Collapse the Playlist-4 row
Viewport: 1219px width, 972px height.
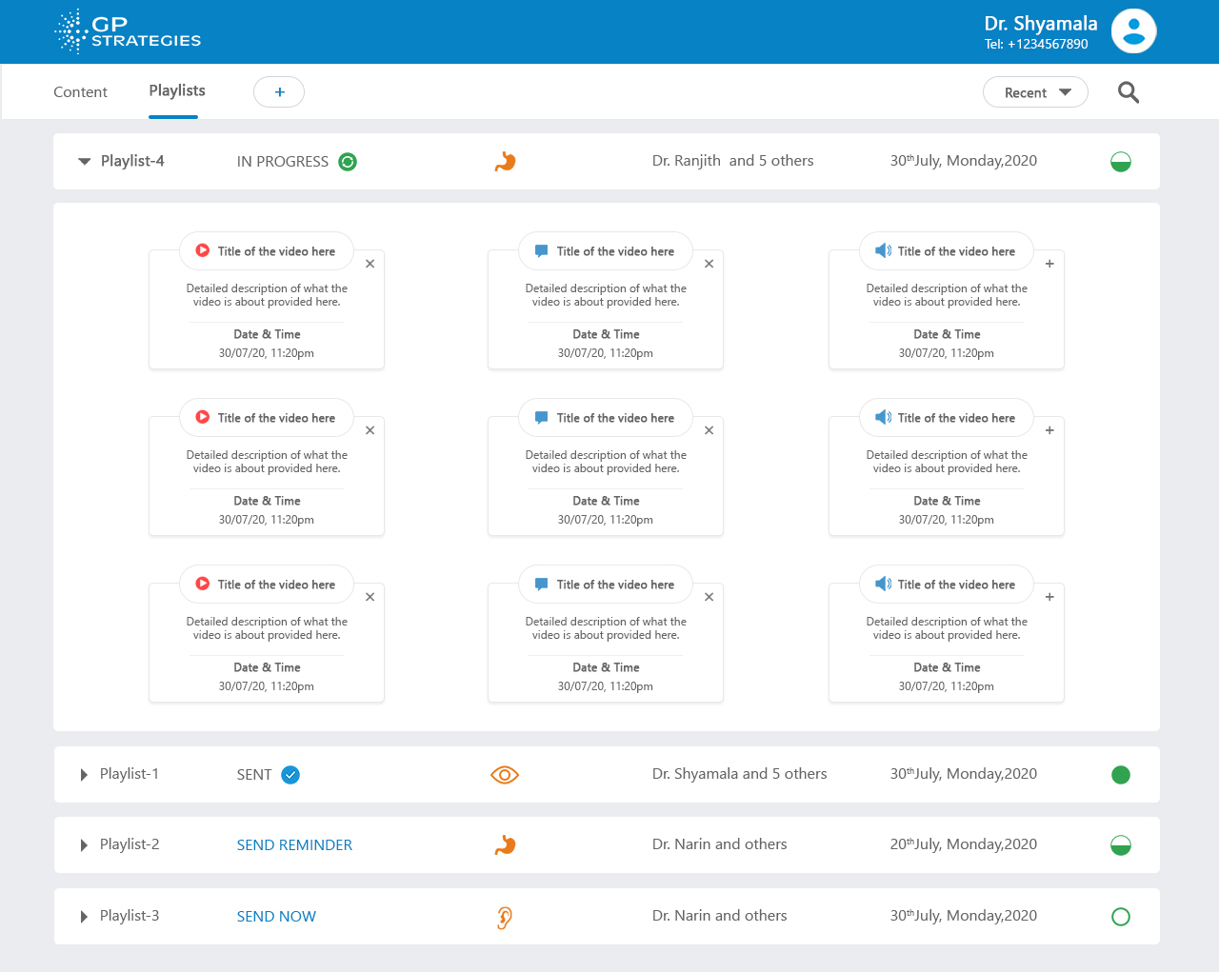click(x=85, y=162)
